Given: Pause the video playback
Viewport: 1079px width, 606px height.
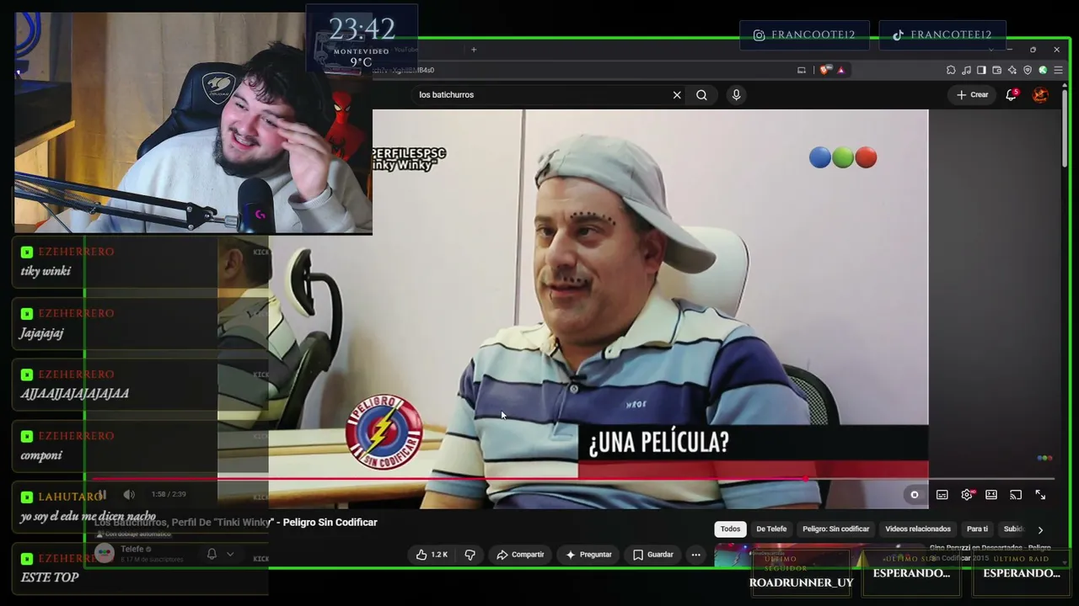Looking at the screenshot, I should [x=103, y=495].
